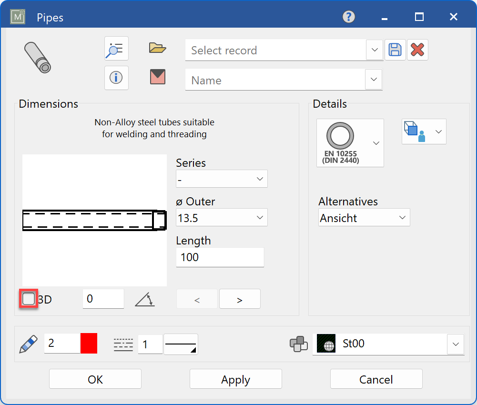Viewport: 477px width, 405px height.
Task: Save record with the floppy disk icon
Action: pos(395,50)
